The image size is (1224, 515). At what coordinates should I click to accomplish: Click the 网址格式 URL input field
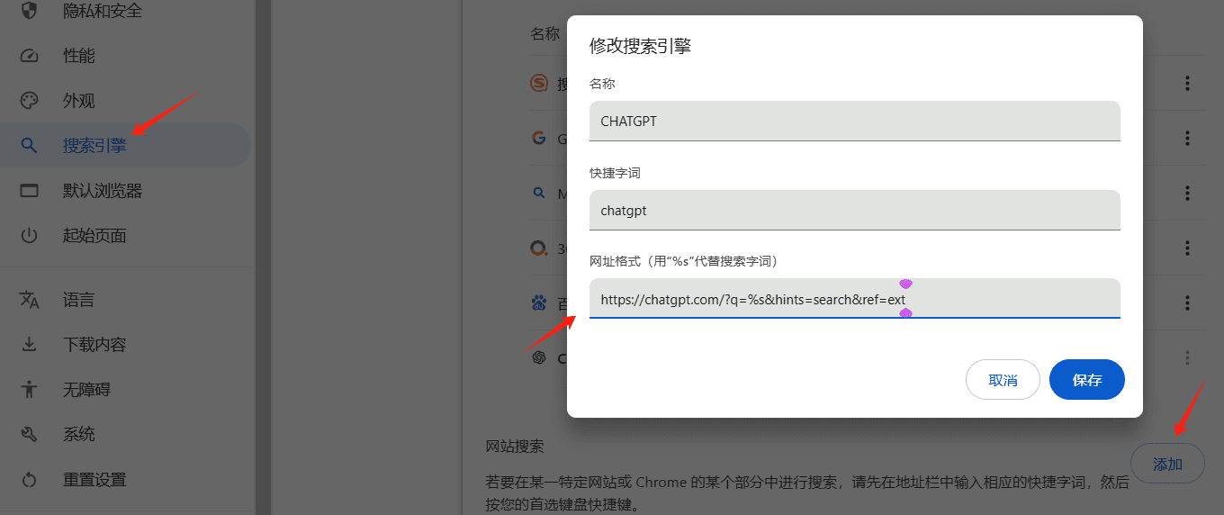coord(854,298)
